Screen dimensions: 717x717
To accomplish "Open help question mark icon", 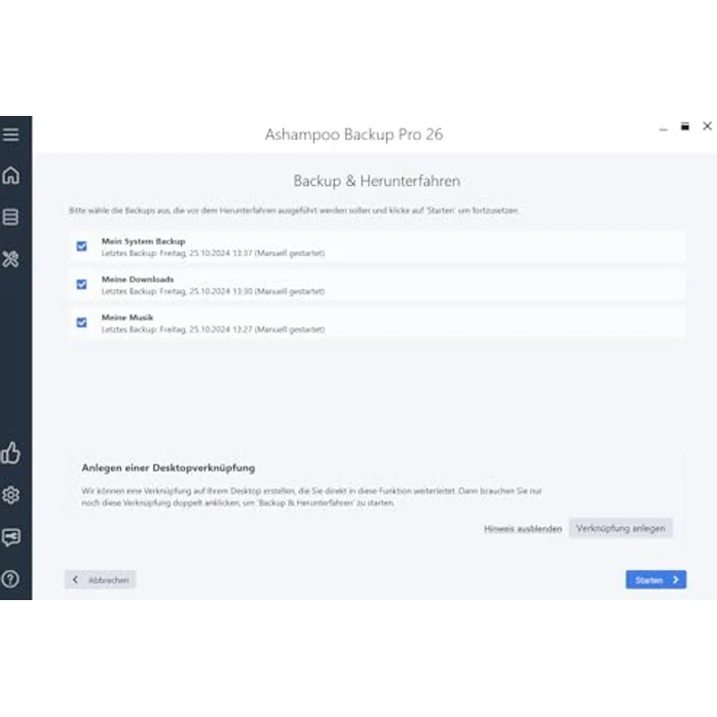I will coord(11,579).
